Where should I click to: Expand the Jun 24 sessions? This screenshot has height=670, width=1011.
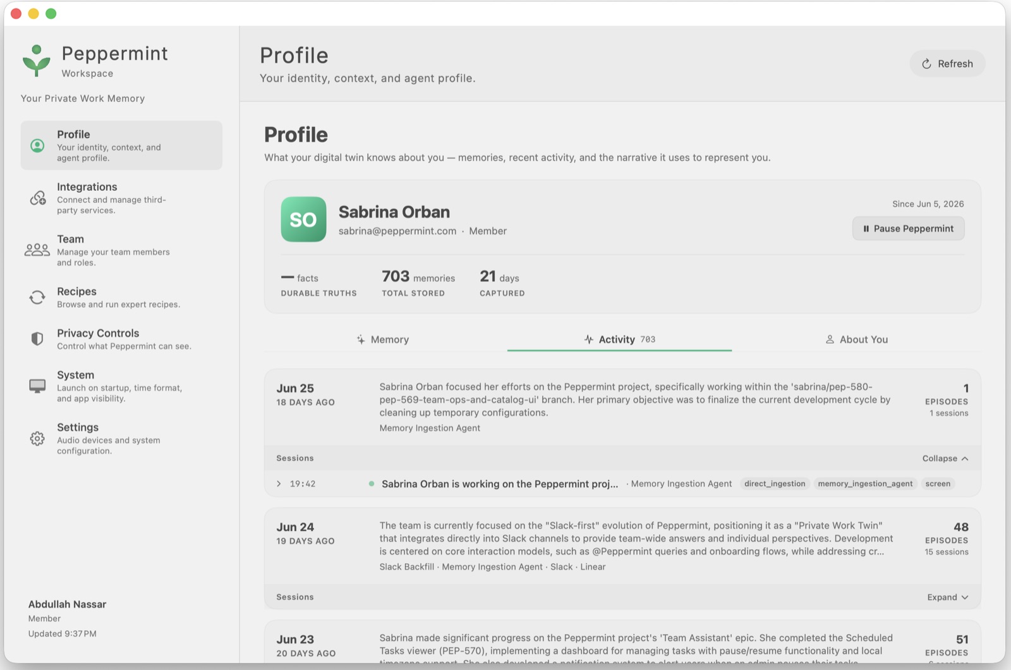[948, 597]
